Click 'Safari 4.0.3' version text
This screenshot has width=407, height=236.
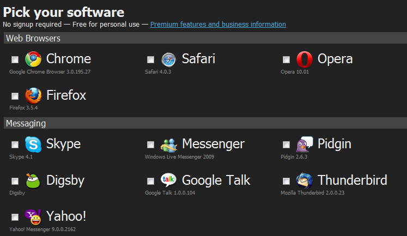158,72
